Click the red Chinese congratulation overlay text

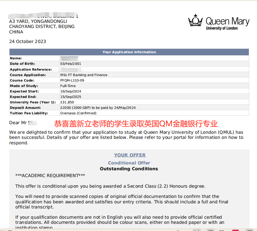pos(136,124)
